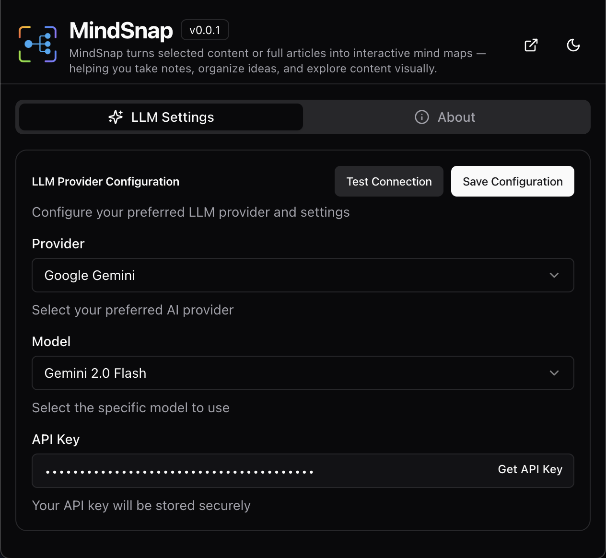606x558 pixels.
Task: Follow the Get API Key link
Action: coord(530,469)
